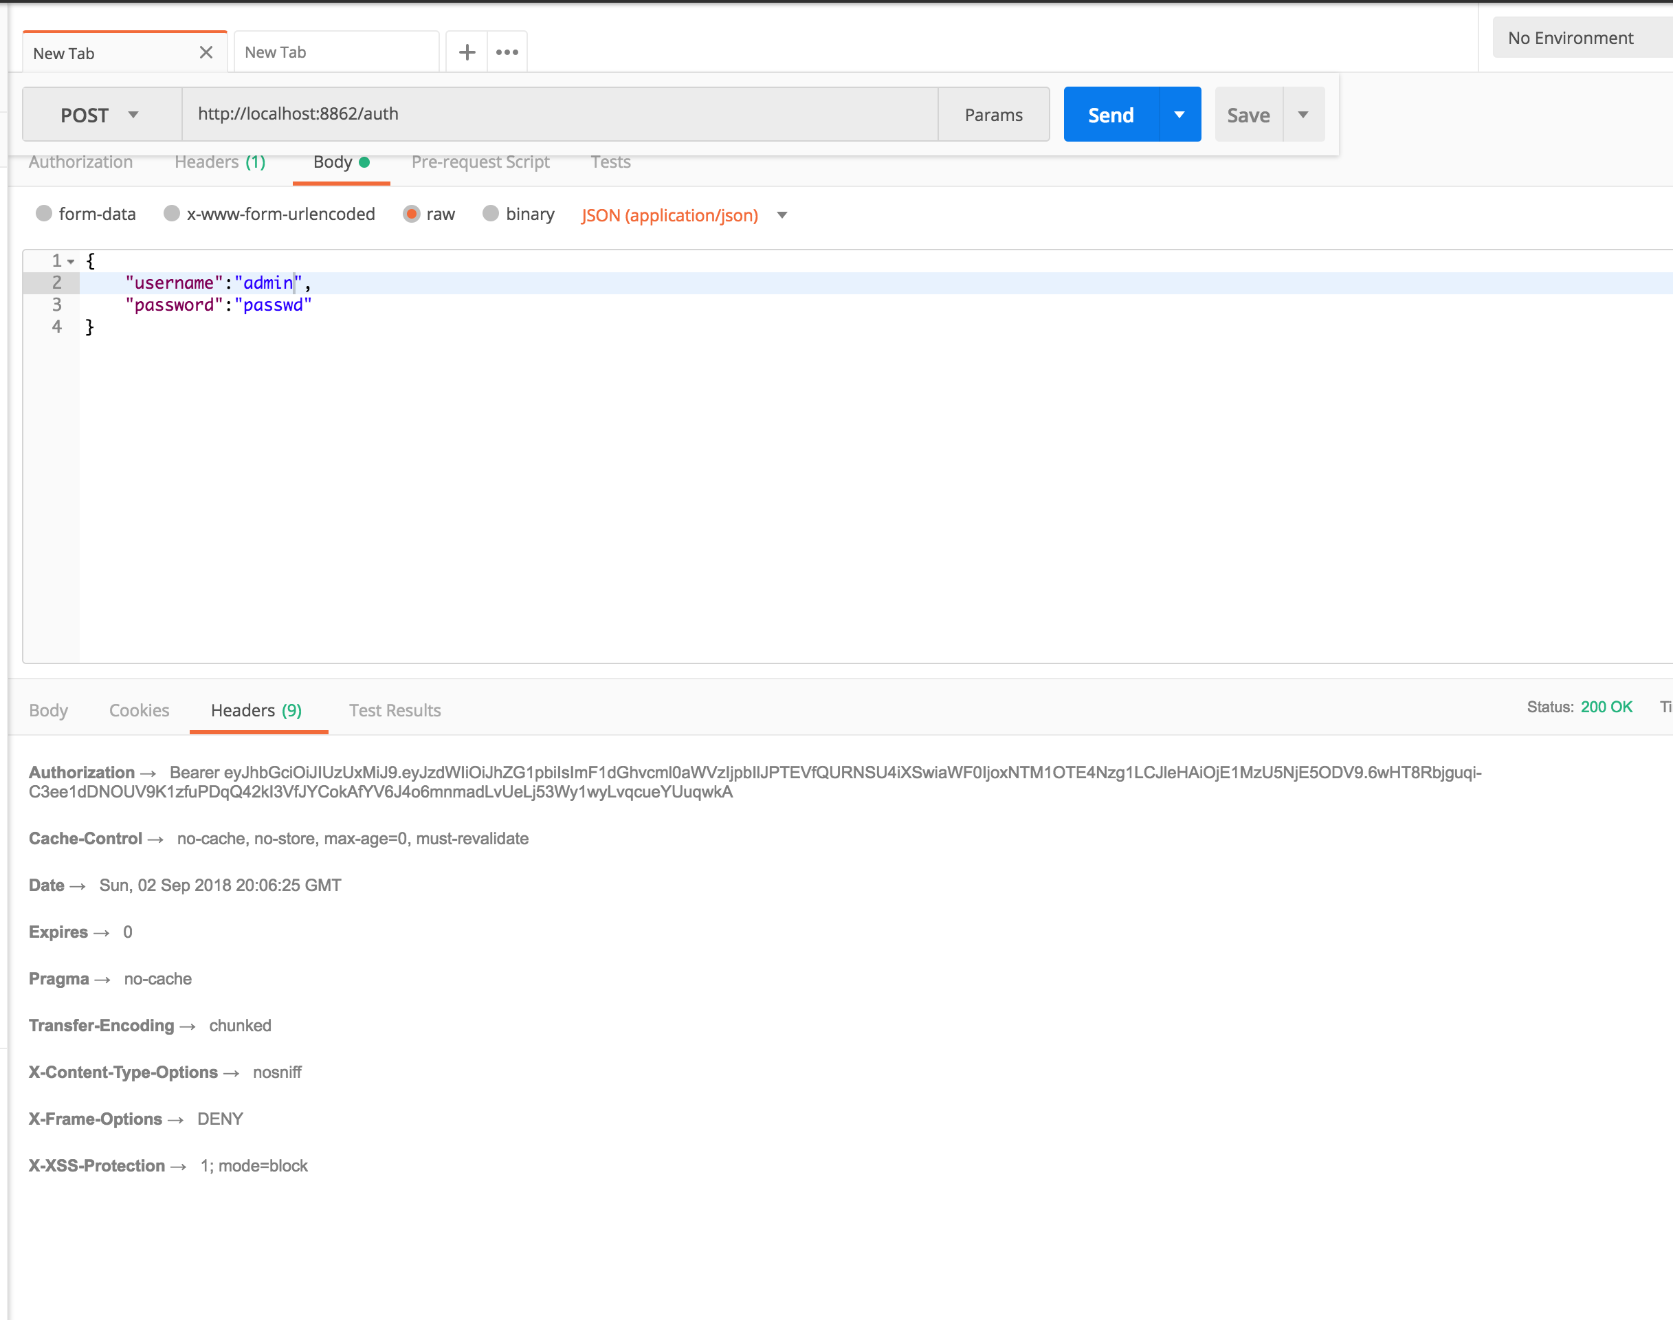Expand the Save button dropdown arrow
Viewport: 1673px width, 1320px height.
(x=1303, y=114)
